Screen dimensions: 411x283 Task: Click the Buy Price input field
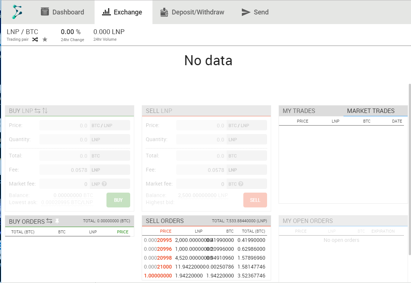tap(65, 126)
